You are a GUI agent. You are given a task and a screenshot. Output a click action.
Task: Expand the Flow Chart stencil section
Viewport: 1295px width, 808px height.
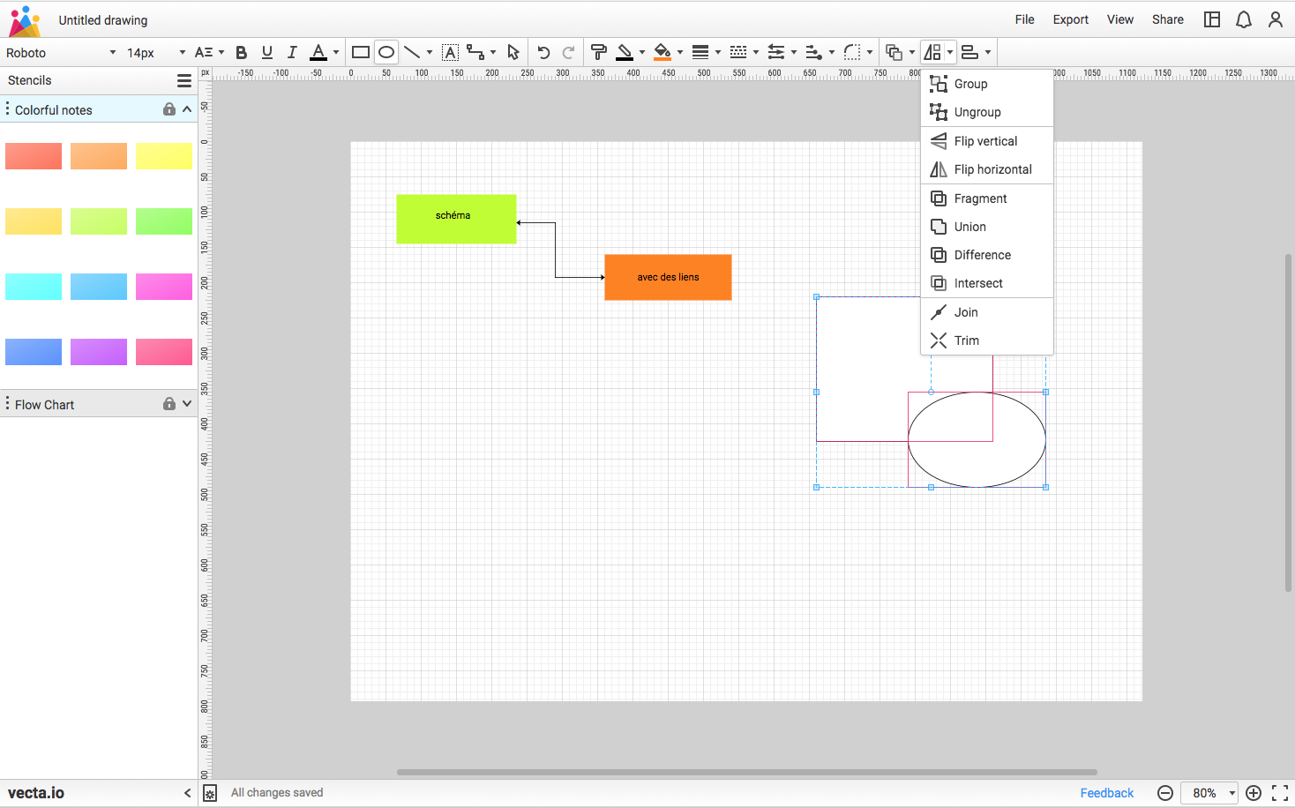pyautogui.click(x=187, y=404)
